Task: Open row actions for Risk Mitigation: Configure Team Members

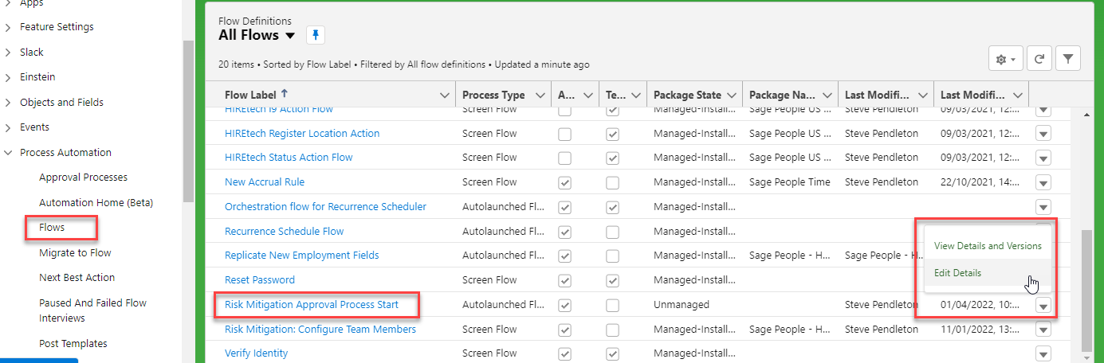Action: [1043, 330]
